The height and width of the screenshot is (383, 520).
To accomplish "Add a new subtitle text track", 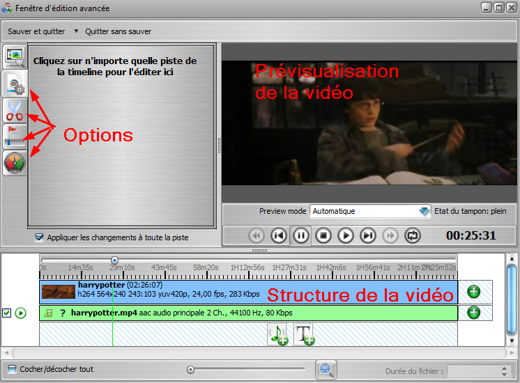I will tap(304, 335).
